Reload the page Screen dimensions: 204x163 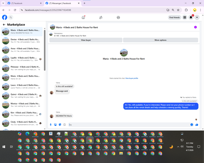[15, 10]
